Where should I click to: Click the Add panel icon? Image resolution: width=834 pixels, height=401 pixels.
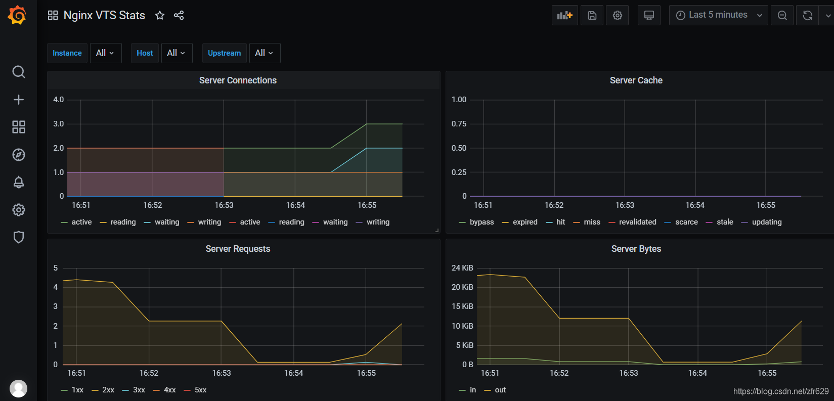point(564,15)
